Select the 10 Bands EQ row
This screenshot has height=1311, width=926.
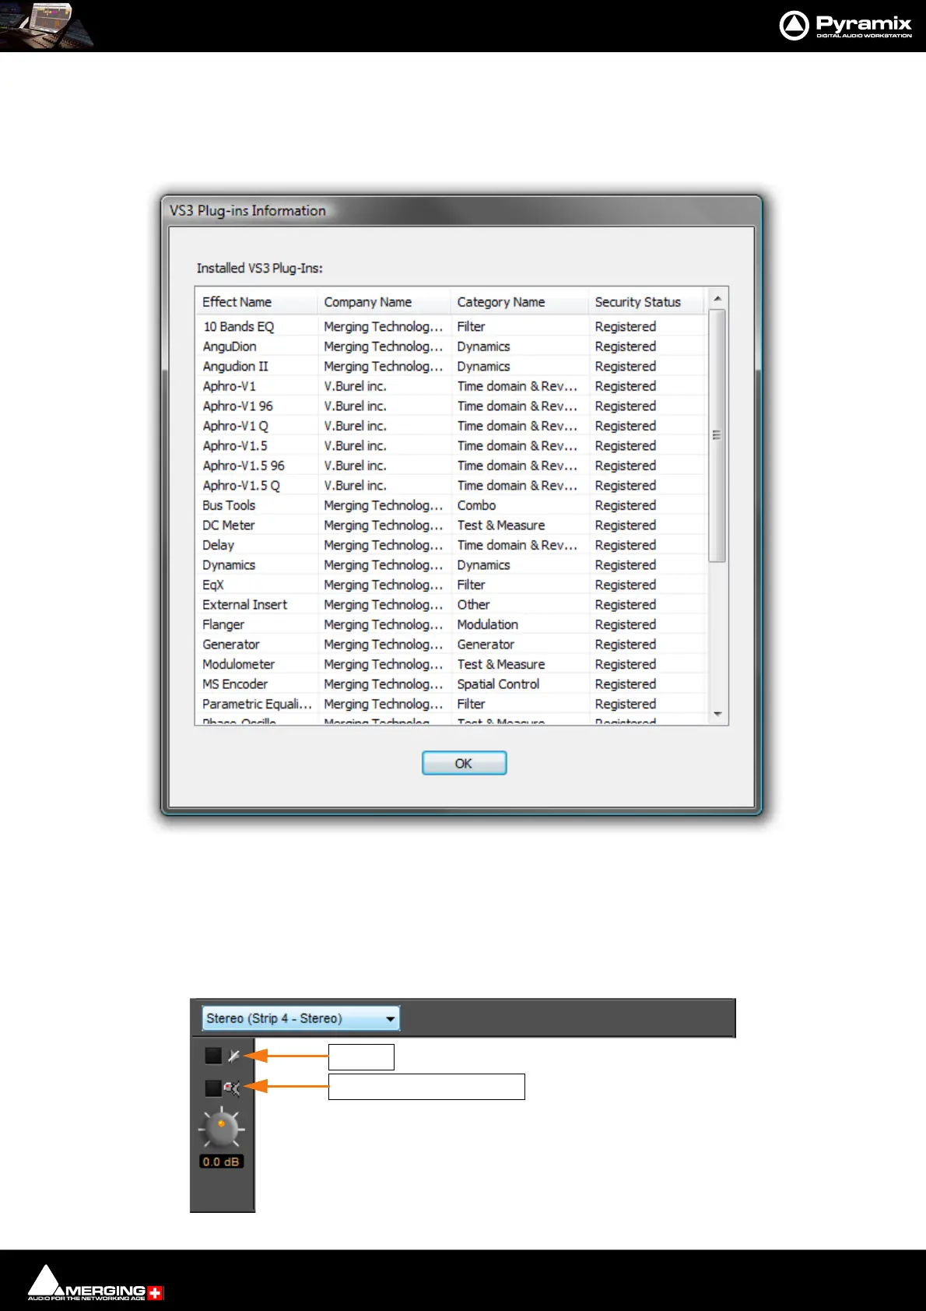[451, 326]
